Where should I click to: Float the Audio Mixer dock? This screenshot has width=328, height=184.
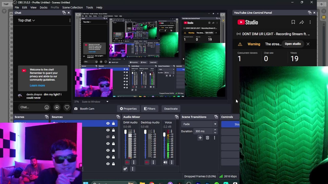tap(177, 117)
